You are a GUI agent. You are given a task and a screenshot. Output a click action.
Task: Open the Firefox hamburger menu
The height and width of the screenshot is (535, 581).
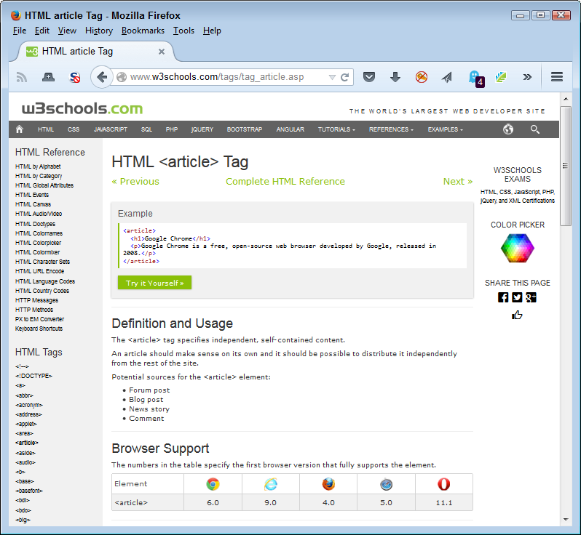click(x=557, y=77)
